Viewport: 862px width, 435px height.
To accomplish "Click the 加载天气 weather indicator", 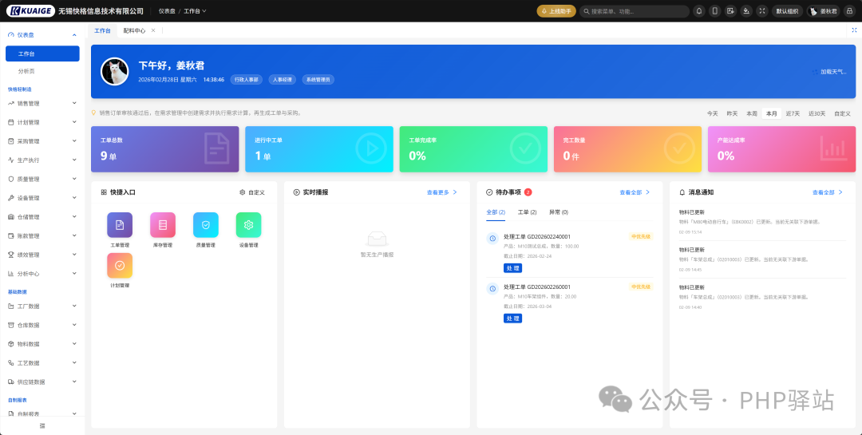I will click(829, 72).
